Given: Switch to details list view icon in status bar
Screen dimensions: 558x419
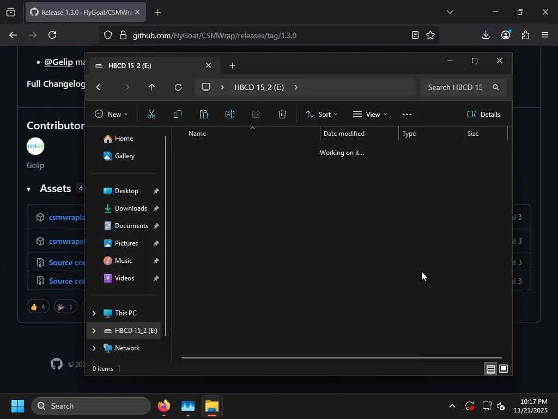Looking at the screenshot, I should [491, 369].
